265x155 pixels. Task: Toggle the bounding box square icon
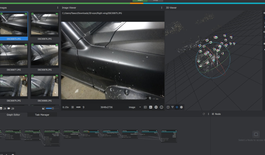pyautogui.click(x=168, y=107)
